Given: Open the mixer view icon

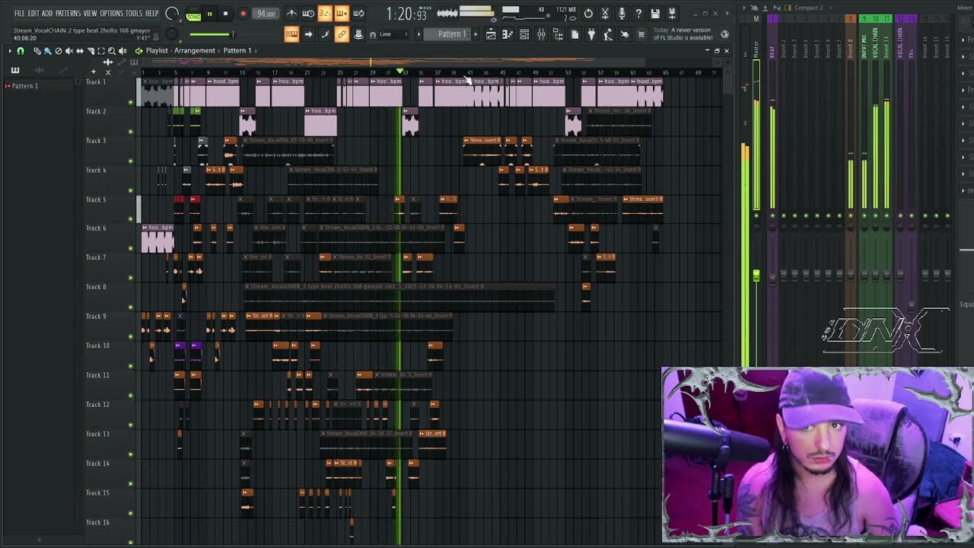Looking at the screenshot, I should 541,34.
